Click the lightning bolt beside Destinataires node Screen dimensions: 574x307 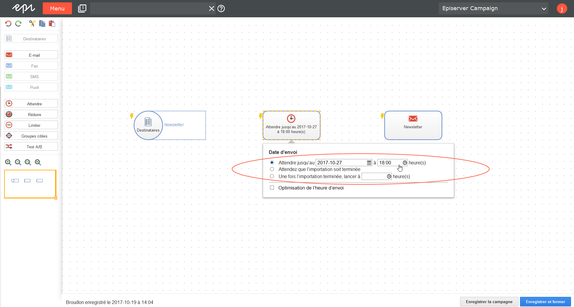click(x=132, y=116)
